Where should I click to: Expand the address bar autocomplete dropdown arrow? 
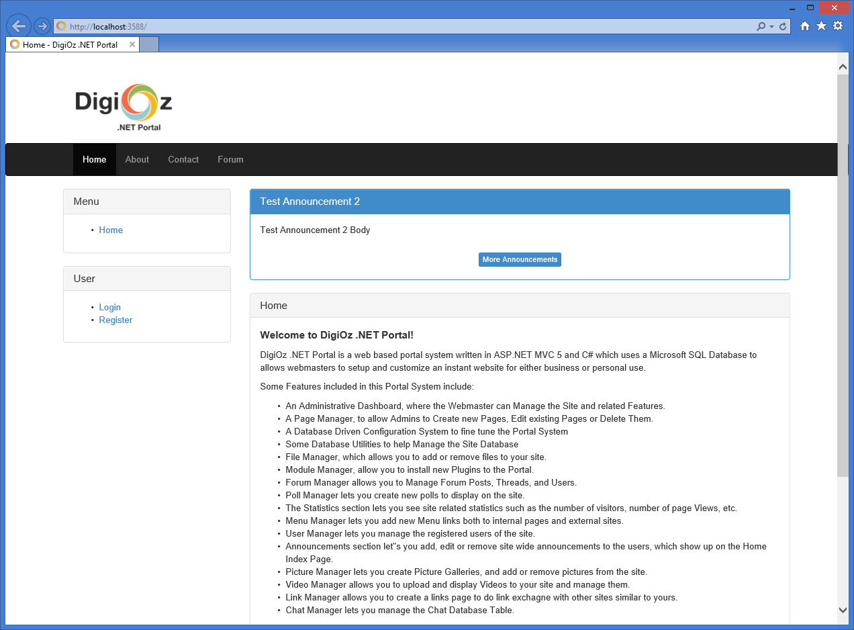[772, 27]
